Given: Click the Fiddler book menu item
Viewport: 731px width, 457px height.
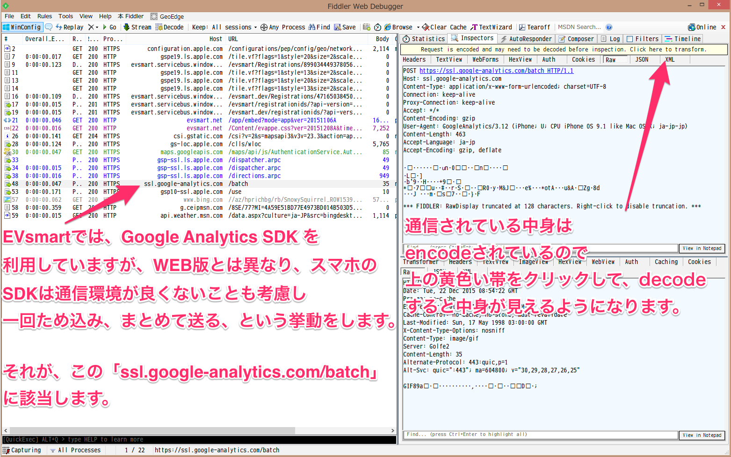Looking at the screenshot, I should (x=130, y=16).
